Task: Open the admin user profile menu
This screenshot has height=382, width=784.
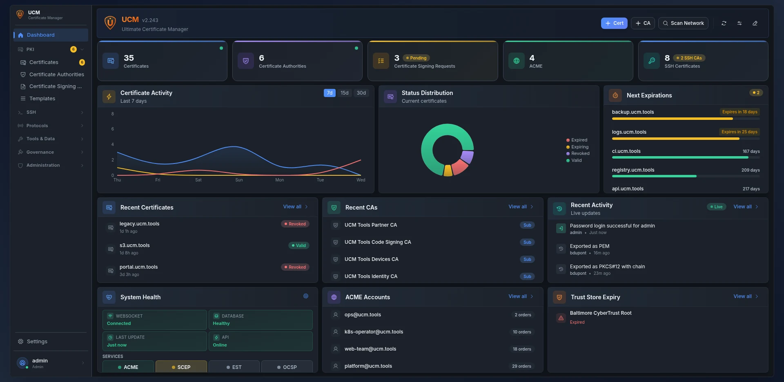Action: (x=51, y=363)
